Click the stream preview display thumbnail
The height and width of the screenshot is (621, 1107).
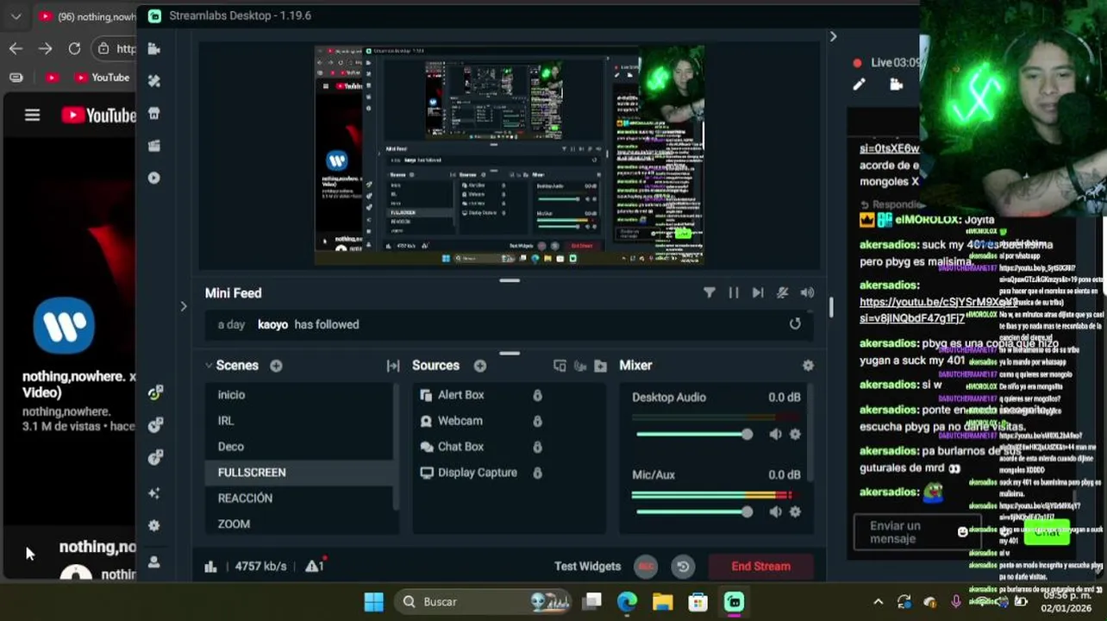pos(509,155)
